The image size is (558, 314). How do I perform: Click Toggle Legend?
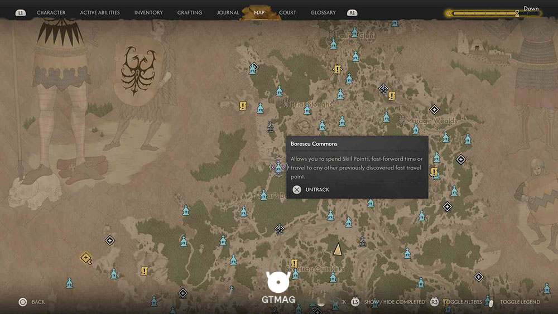pyautogui.click(x=520, y=302)
